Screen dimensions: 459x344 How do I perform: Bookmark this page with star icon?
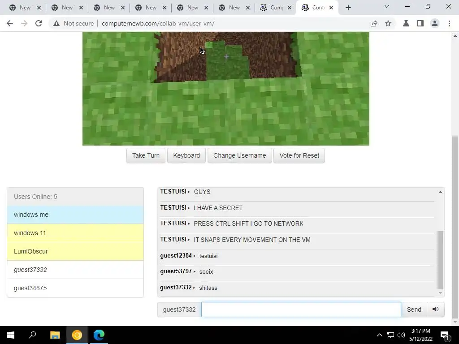click(388, 23)
